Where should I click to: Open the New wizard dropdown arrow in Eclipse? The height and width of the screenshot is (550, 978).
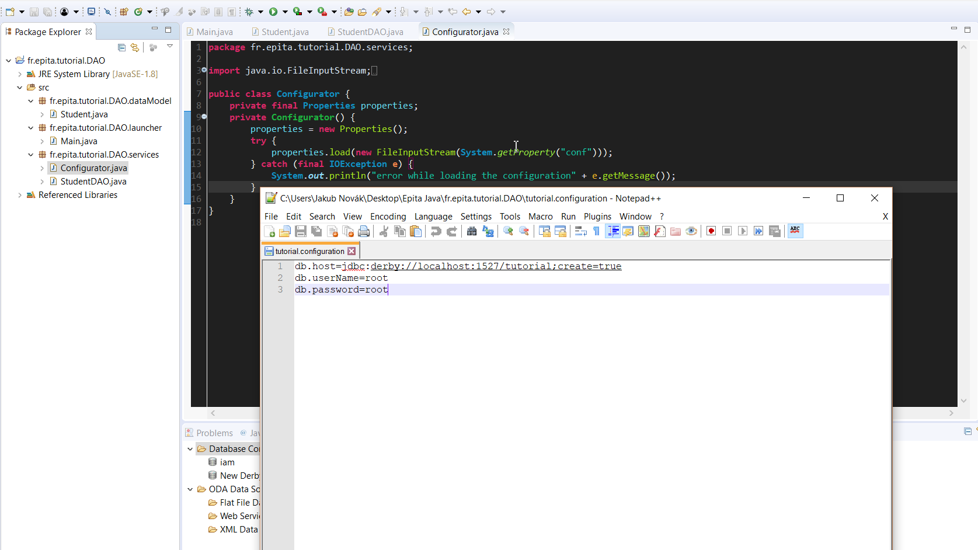click(x=22, y=12)
